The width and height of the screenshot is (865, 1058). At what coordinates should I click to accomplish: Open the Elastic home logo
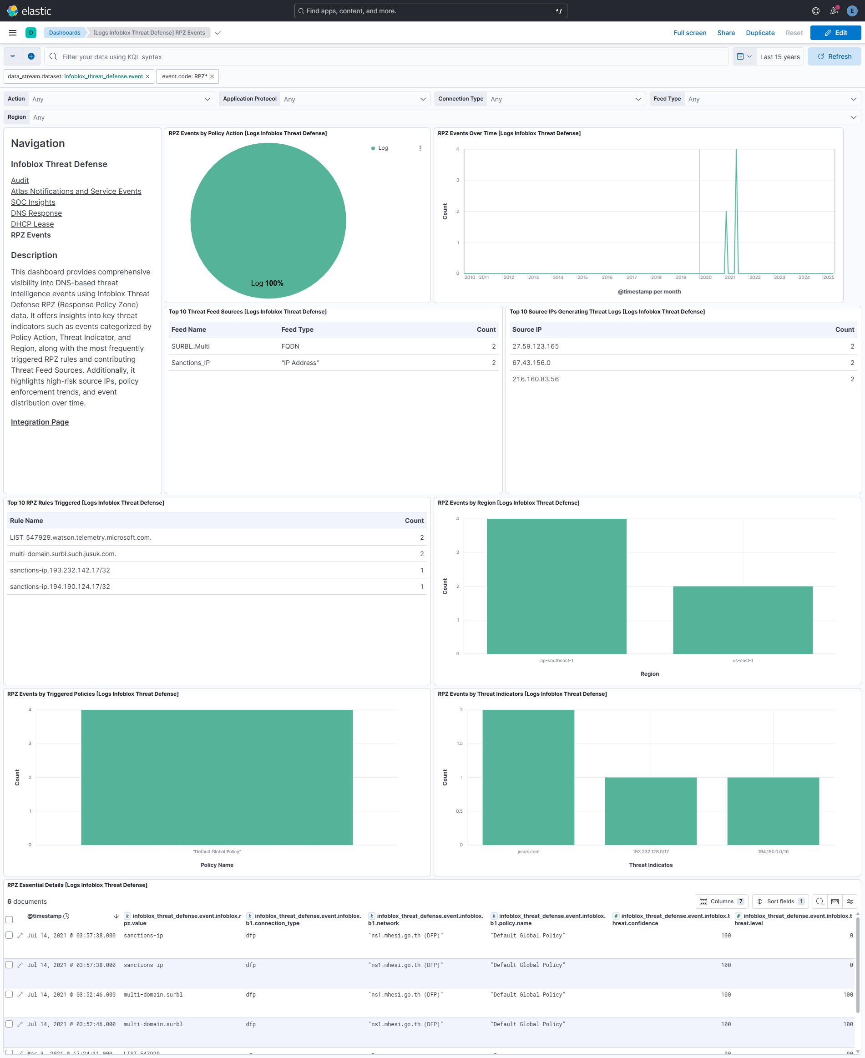pos(29,10)
